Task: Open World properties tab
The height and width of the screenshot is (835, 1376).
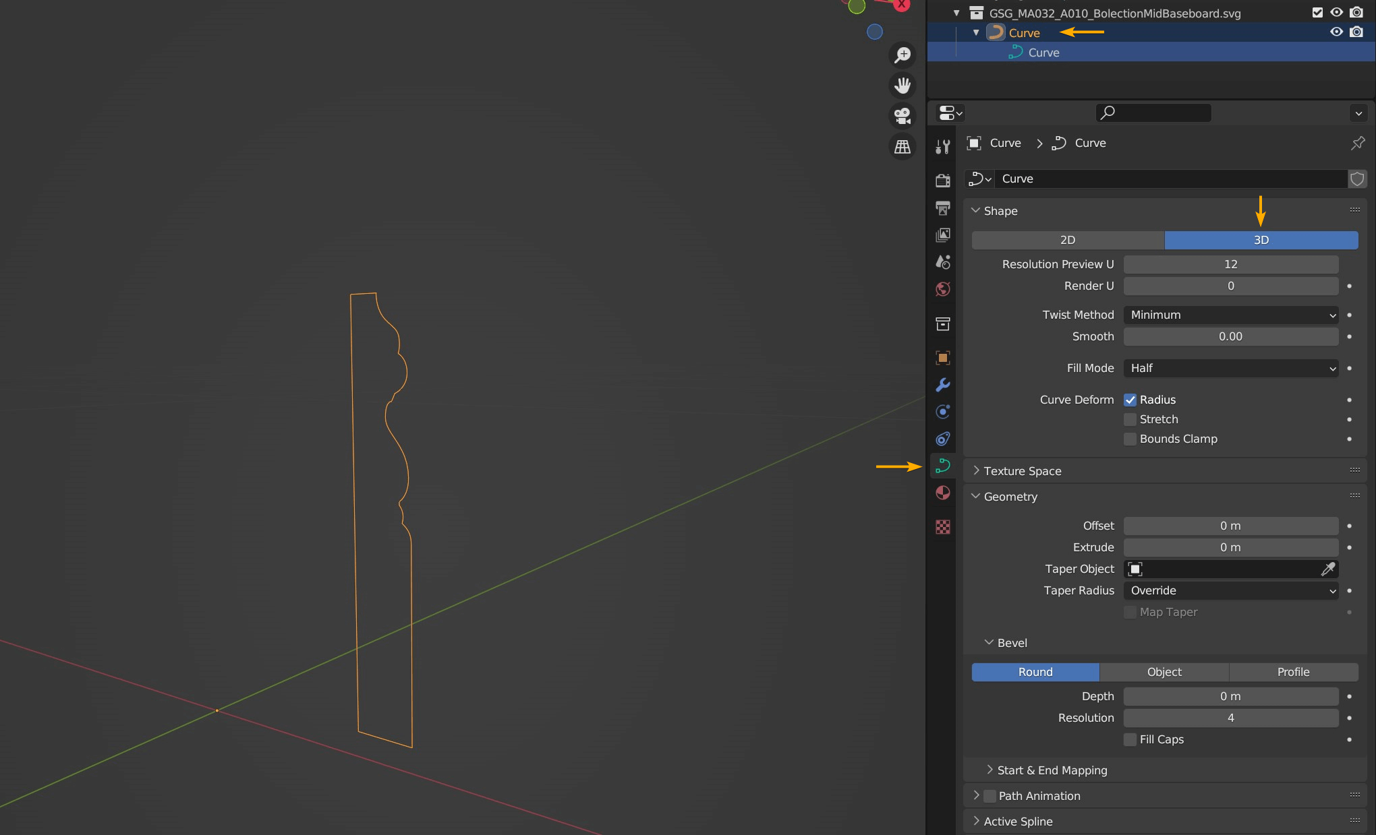Action: [943, 289]
